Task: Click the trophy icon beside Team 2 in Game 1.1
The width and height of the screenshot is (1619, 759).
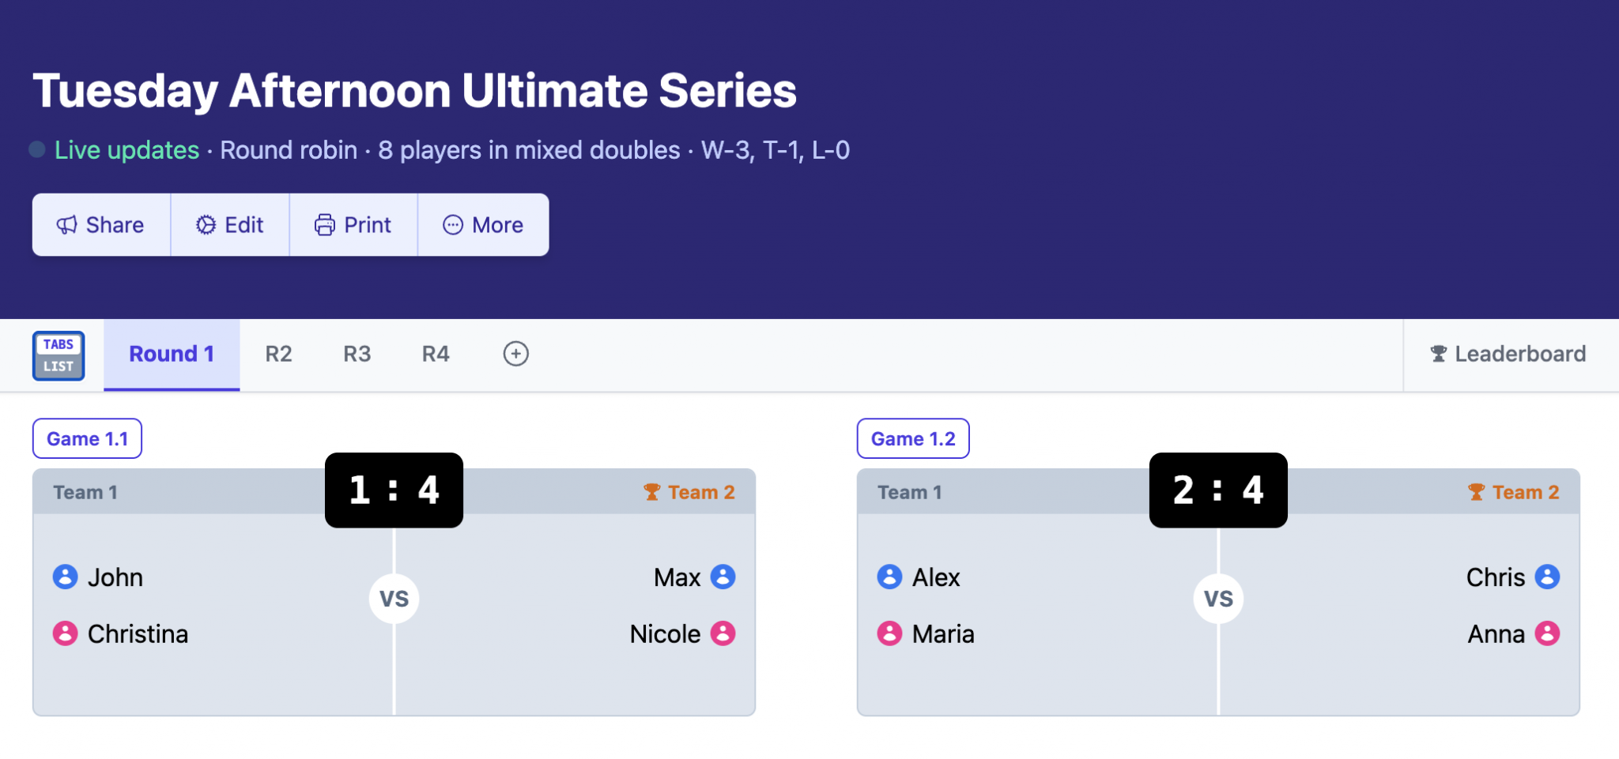Action: 651,491
